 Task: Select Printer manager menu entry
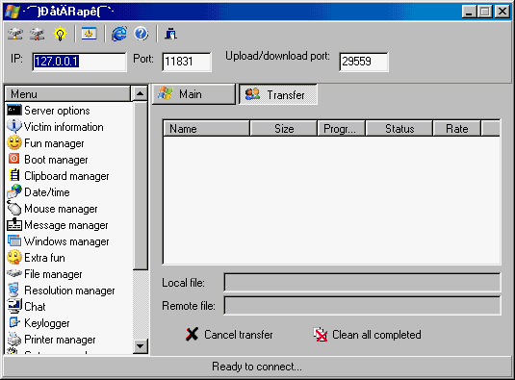point(60,340)
